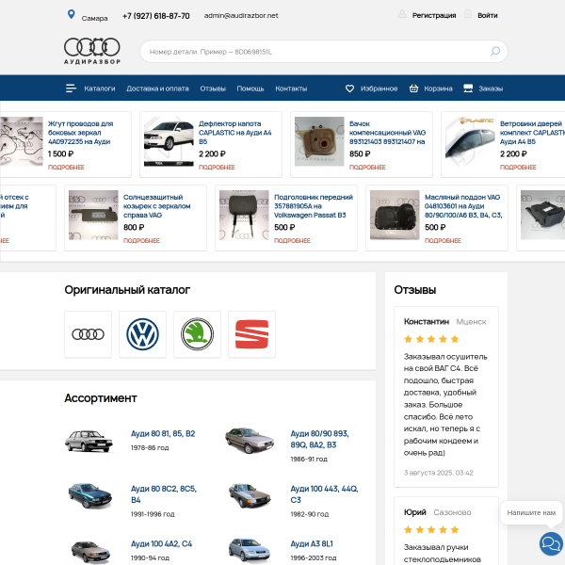Open the Корзина cart link
Image resolution: width=565 pixels, height=565 pixels.
point(438,89)
